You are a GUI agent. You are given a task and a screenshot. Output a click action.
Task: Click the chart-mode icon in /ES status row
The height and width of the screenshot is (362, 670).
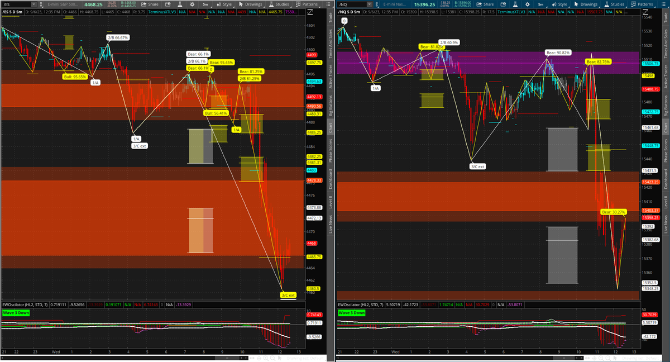(x=310, y=12)
